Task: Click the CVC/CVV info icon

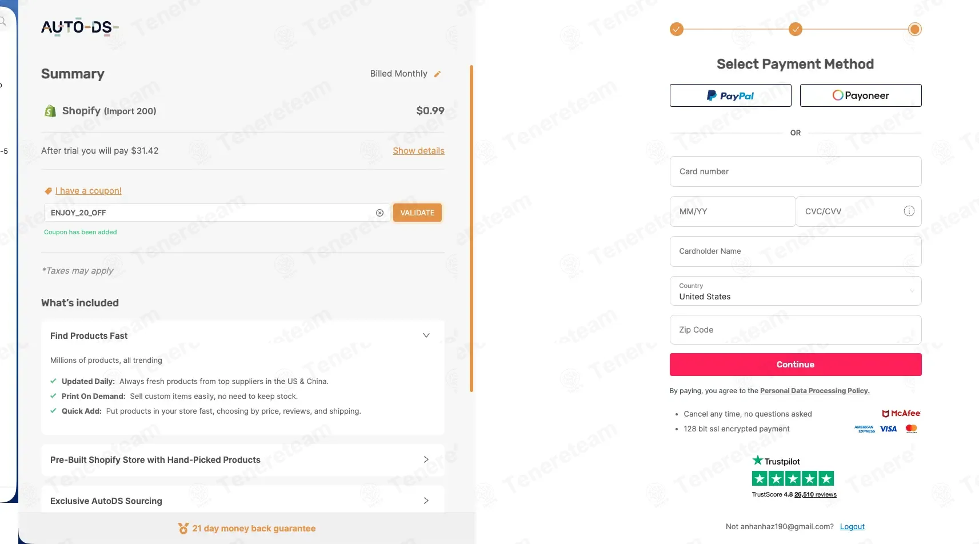Action: (x=909, y=211)
